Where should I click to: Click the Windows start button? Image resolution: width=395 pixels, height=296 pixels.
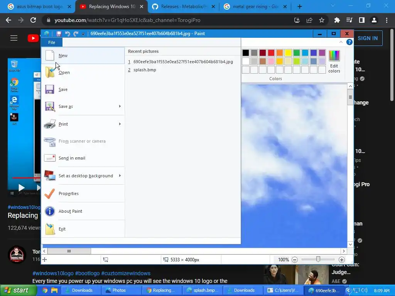19,290
